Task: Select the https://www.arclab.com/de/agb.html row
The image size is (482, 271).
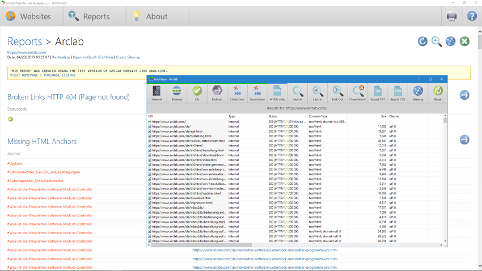Action: point(295,131)
